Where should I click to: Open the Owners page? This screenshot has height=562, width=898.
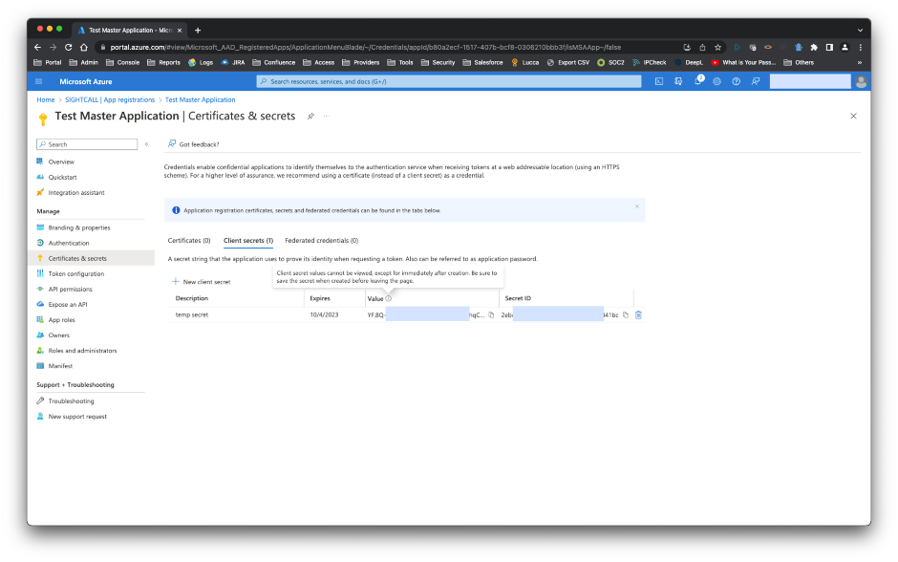coord(59,335)
